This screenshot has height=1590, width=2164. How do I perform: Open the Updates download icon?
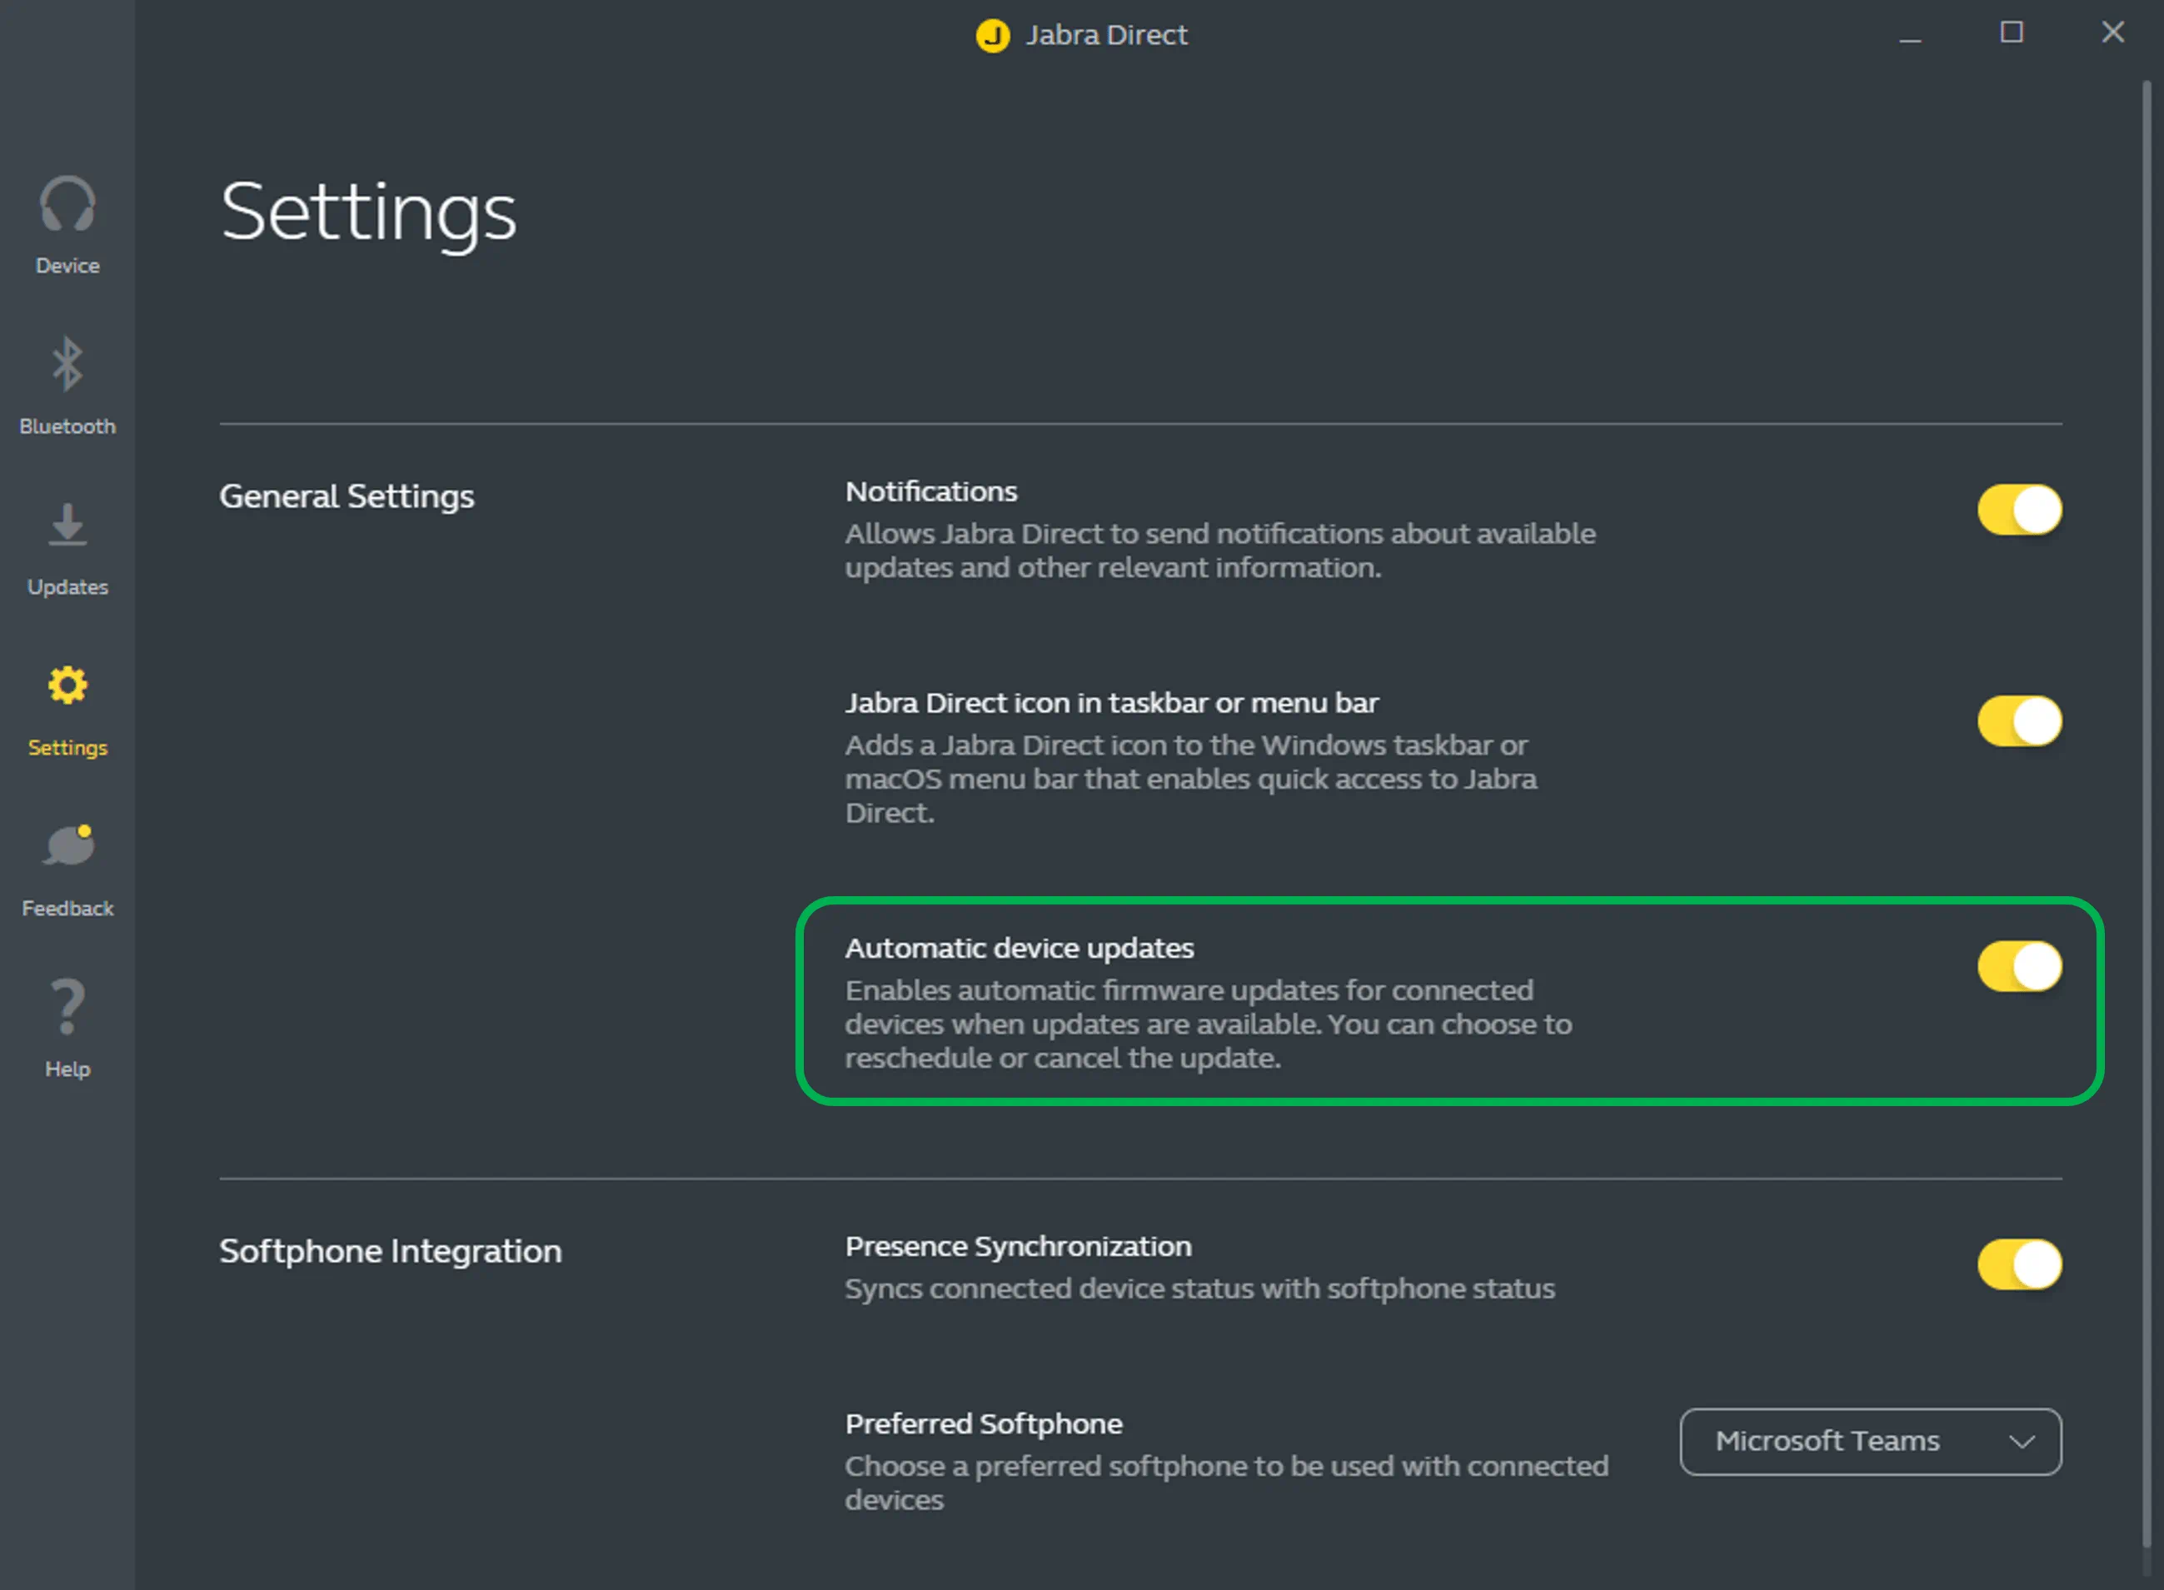(x=67, y=525)
